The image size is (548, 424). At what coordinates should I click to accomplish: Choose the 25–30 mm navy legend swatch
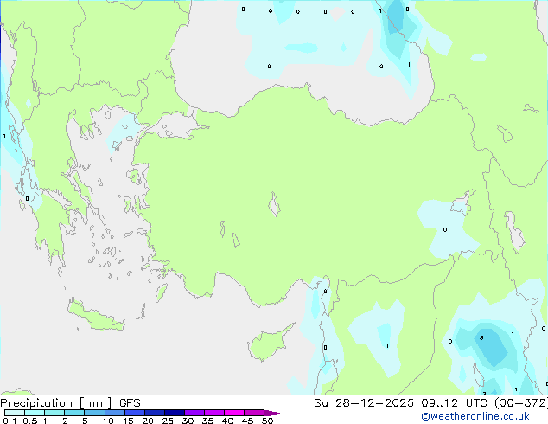[175, 413]
